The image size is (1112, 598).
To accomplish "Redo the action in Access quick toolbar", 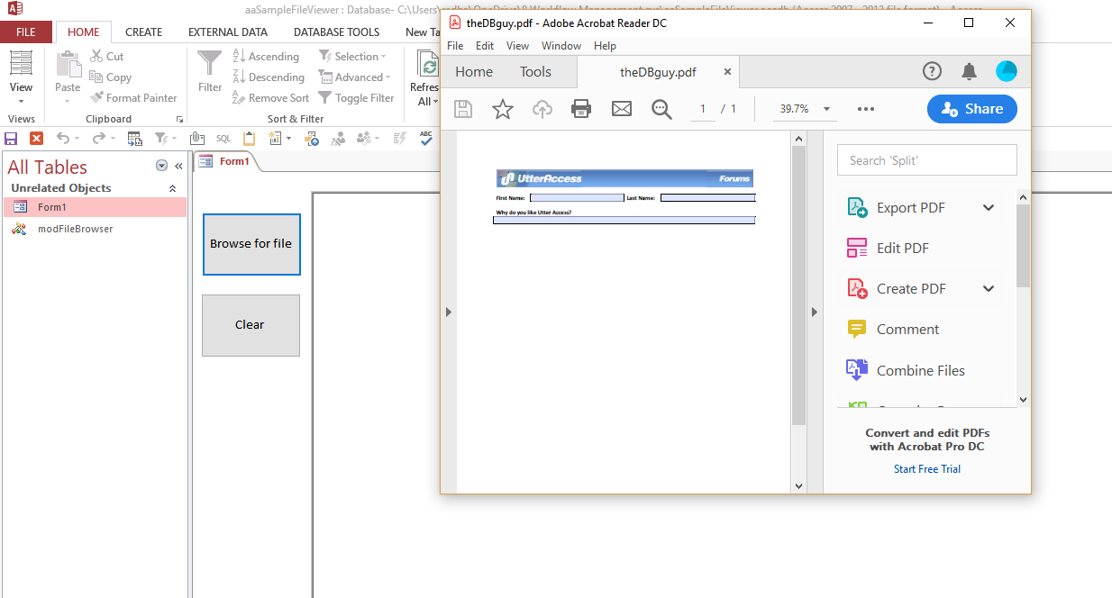I will click(98, 138).
